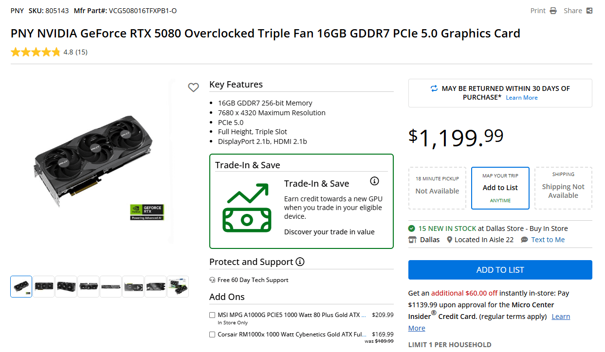605x352 pixels.
Task: Add product to wishlist heart icon
Action: point(193,88)
